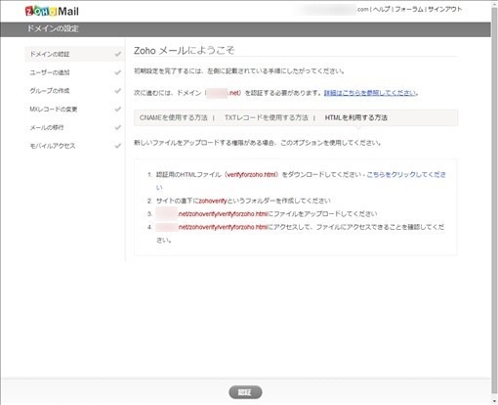Select モバイルアクセス step in sidebar
The height and width of the screenshot is (405, 498).
[x=53, y=146]
